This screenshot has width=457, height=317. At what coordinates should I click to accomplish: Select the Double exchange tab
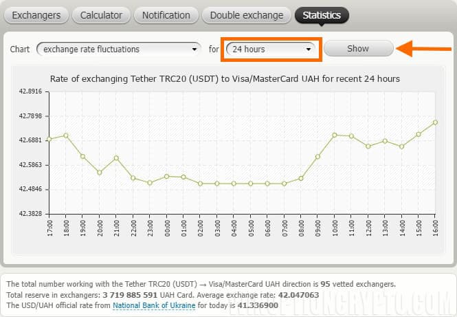pyautogui.click(x=246, y=15)
